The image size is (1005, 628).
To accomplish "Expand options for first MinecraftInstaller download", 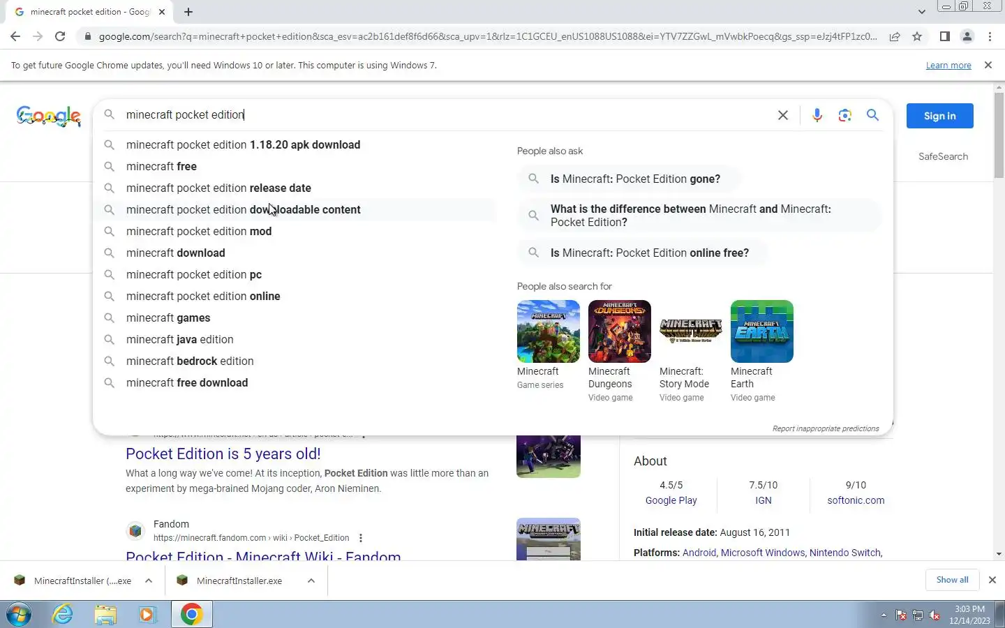I will 149,581.
